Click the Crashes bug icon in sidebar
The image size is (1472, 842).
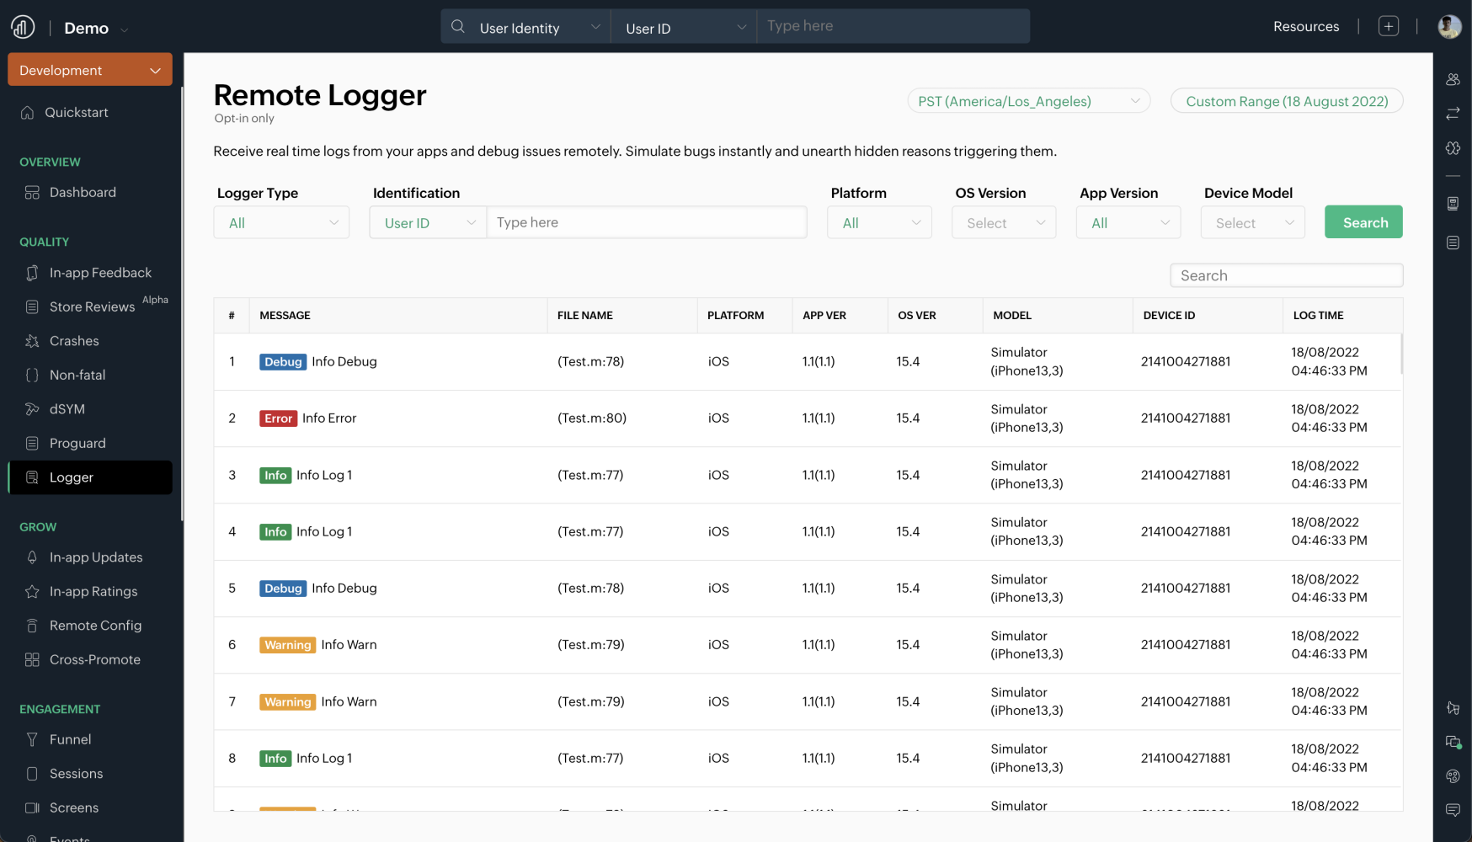point(32,341)
